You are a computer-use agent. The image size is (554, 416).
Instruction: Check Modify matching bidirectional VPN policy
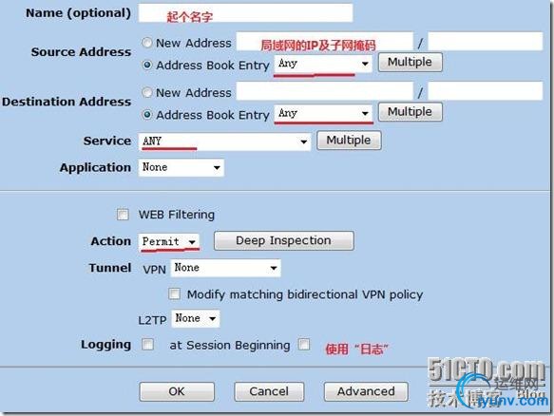point(174,293)
